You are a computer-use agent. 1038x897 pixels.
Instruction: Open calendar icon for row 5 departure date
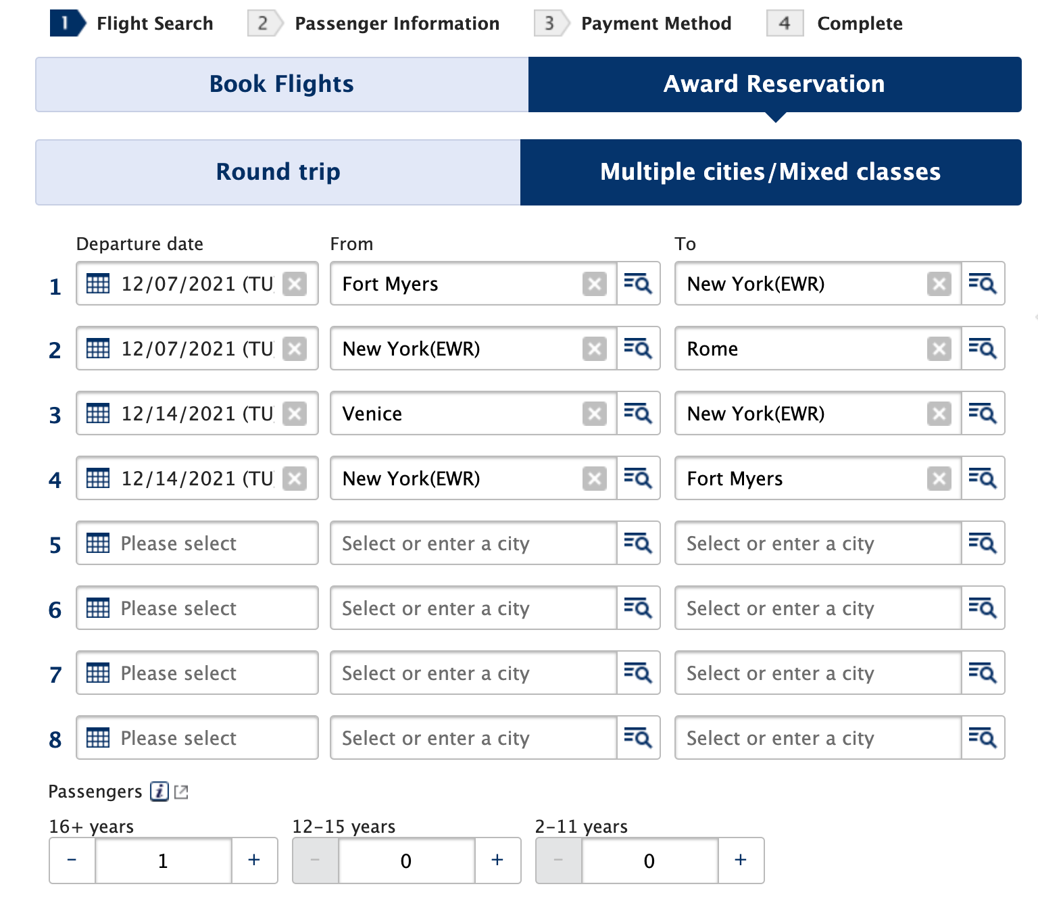[x=98, y=543]
